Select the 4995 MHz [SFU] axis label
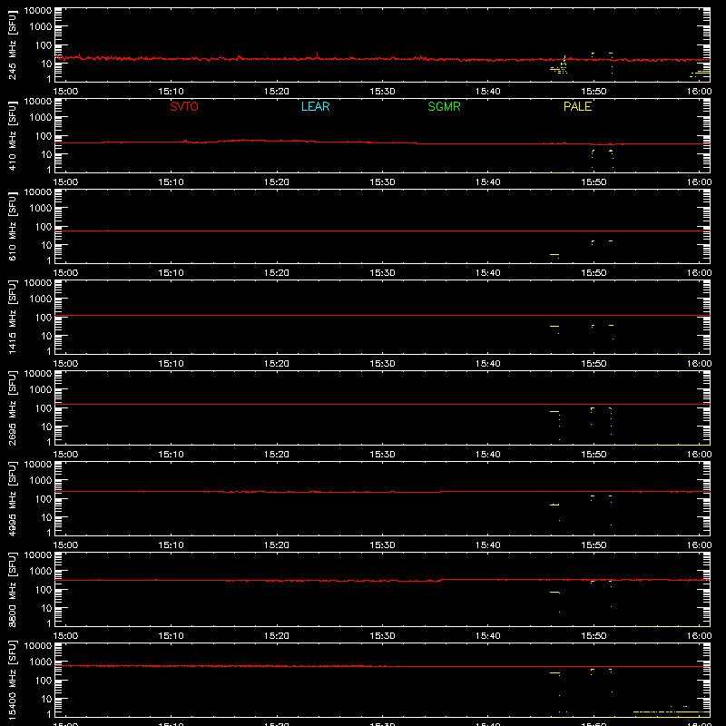Screen dimensions: 726x726 pyautogui.click(x=12, y=499)
